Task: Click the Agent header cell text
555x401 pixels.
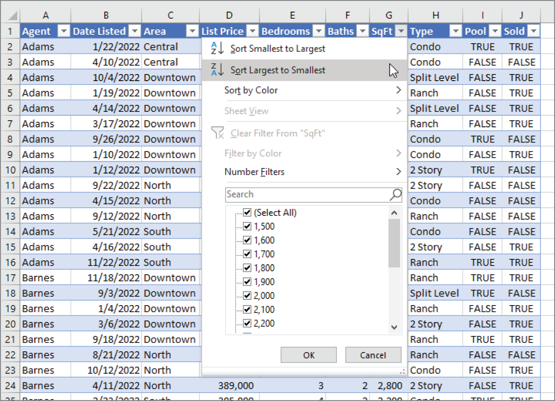Action: 36,31
